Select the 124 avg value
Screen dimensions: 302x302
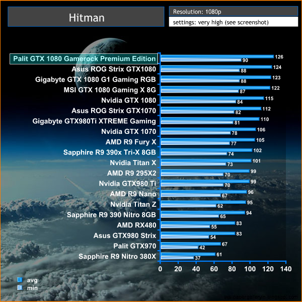click(277, 67)
